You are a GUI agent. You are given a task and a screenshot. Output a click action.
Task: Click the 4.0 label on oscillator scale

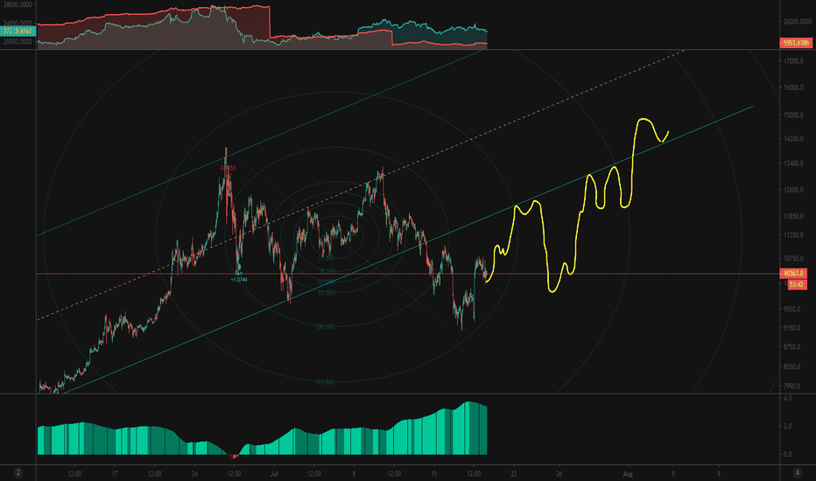coord(788,398)
